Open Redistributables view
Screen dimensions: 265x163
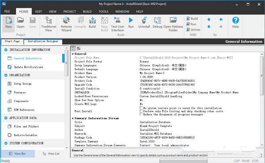25,135
